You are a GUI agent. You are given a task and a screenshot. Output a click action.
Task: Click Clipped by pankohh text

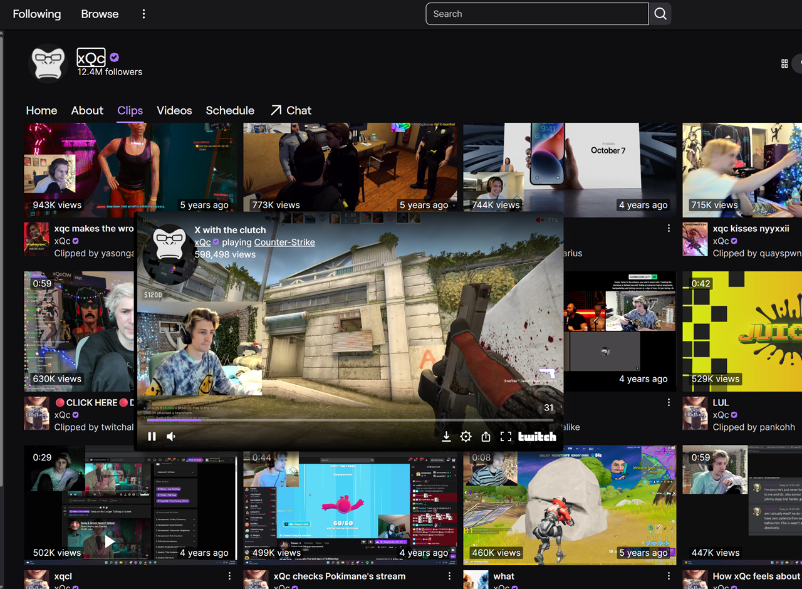point(754,427)
